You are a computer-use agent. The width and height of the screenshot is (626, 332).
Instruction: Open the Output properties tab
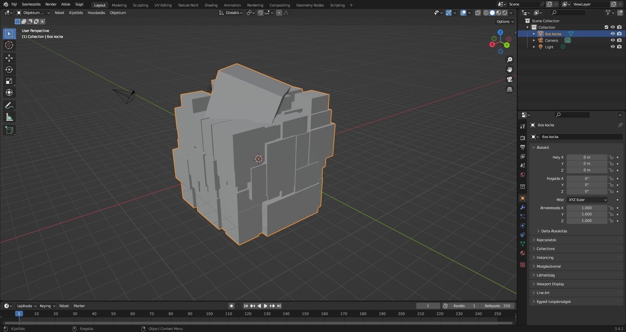coord(523,147)
